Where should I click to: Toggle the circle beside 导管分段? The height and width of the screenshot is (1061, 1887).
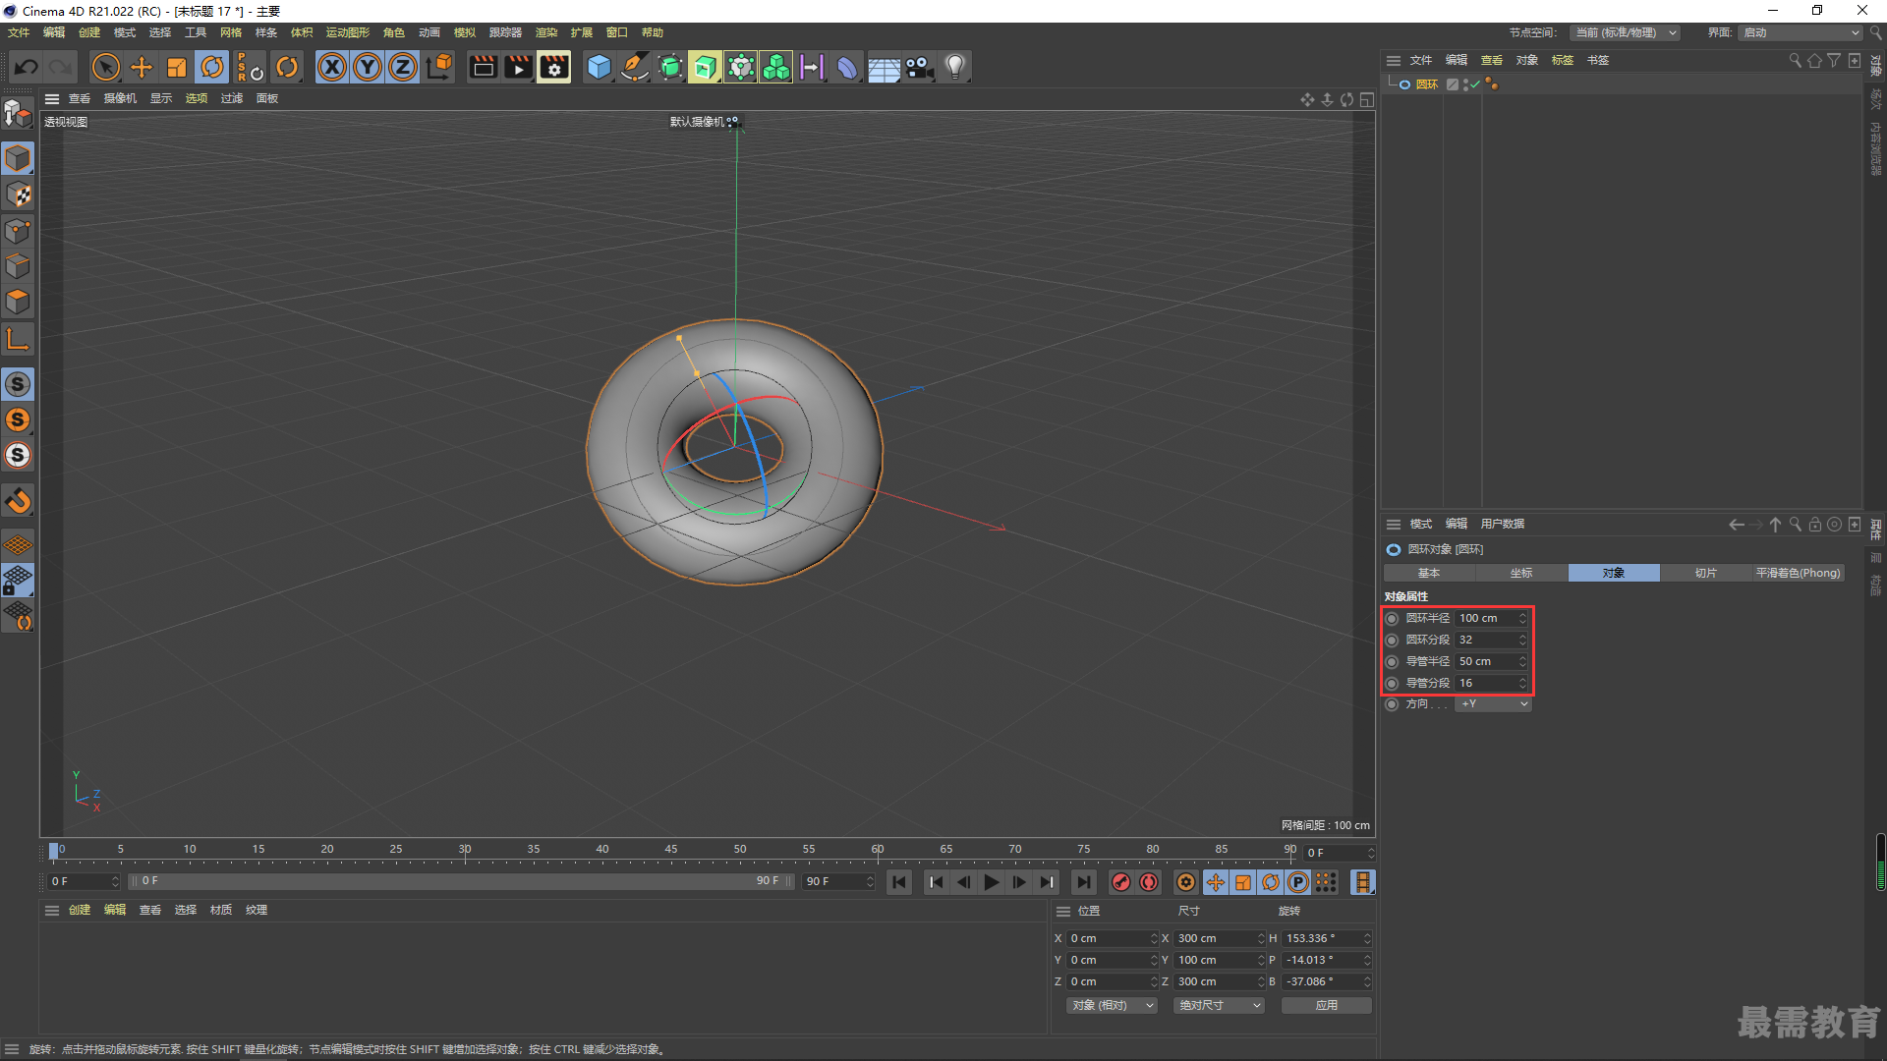pos(1392,683)
